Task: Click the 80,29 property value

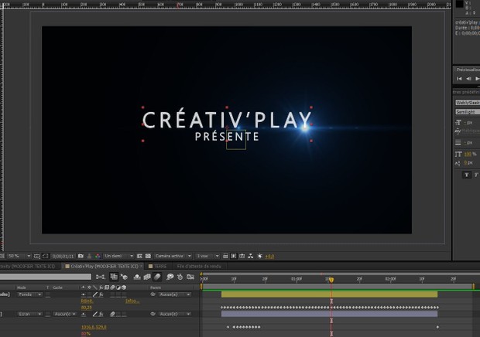Action: click(x=87, y=308)
